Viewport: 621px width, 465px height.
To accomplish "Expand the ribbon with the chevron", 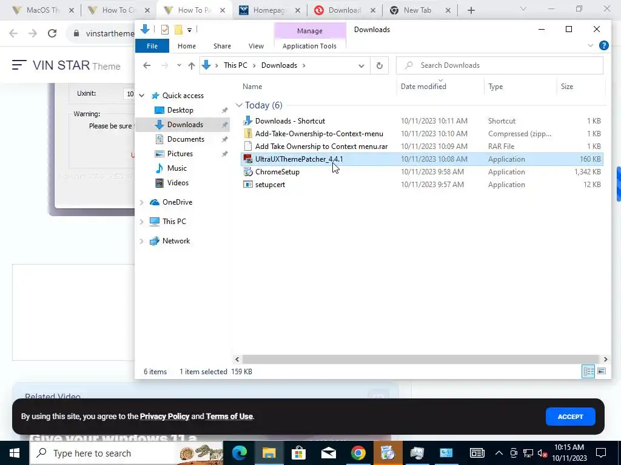I will tap(591, 45).
